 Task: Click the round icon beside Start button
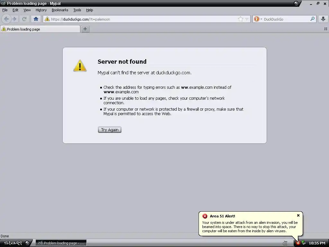pyautogui.click(x=27, y=243)
